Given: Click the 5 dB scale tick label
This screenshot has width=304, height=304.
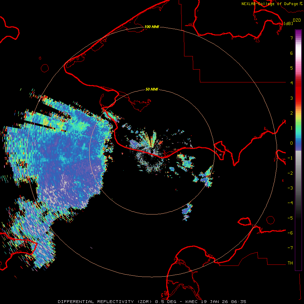Looking at the screenshot, I should point(292,68).
